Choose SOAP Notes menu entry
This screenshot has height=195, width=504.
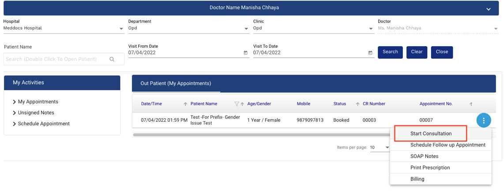click(x=424, y=156)
